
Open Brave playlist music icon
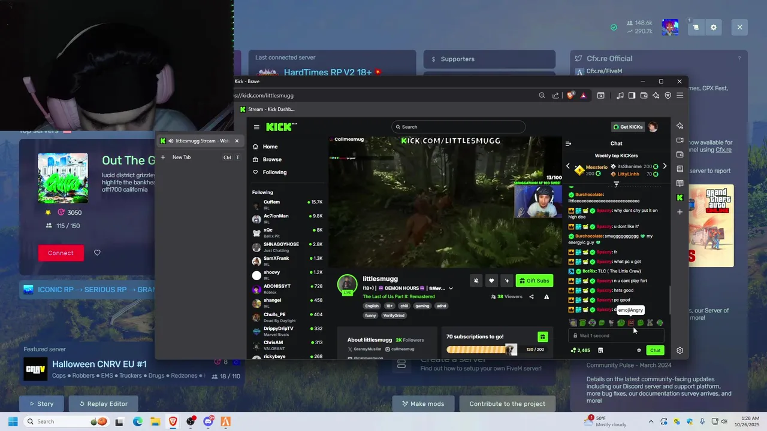620,95
